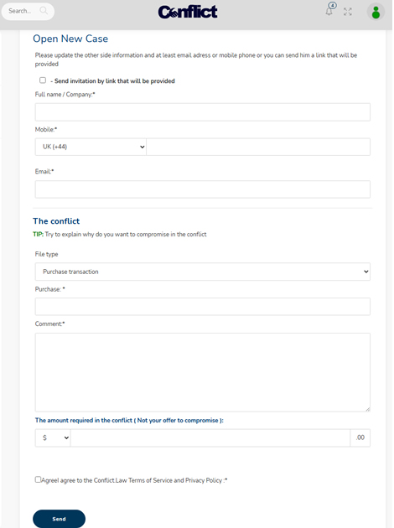Click the Send button
394x528 pixels.
[x=59, y=519]
